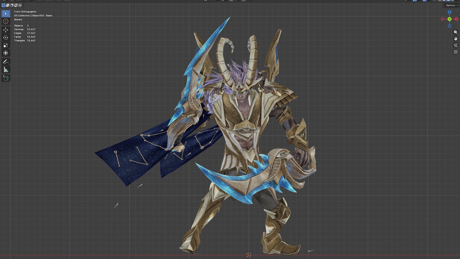The height and width of the screenshot is (259, 460).
Task: Click the green -Y axis gizmo center
Action: tap(449, 19)
